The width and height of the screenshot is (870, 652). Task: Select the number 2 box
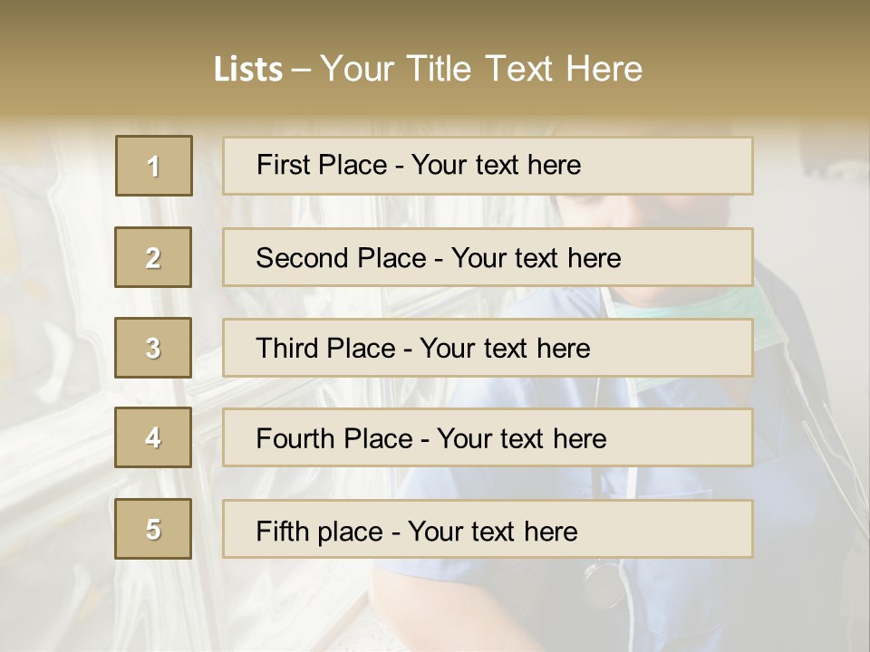[x=153, y=257]
